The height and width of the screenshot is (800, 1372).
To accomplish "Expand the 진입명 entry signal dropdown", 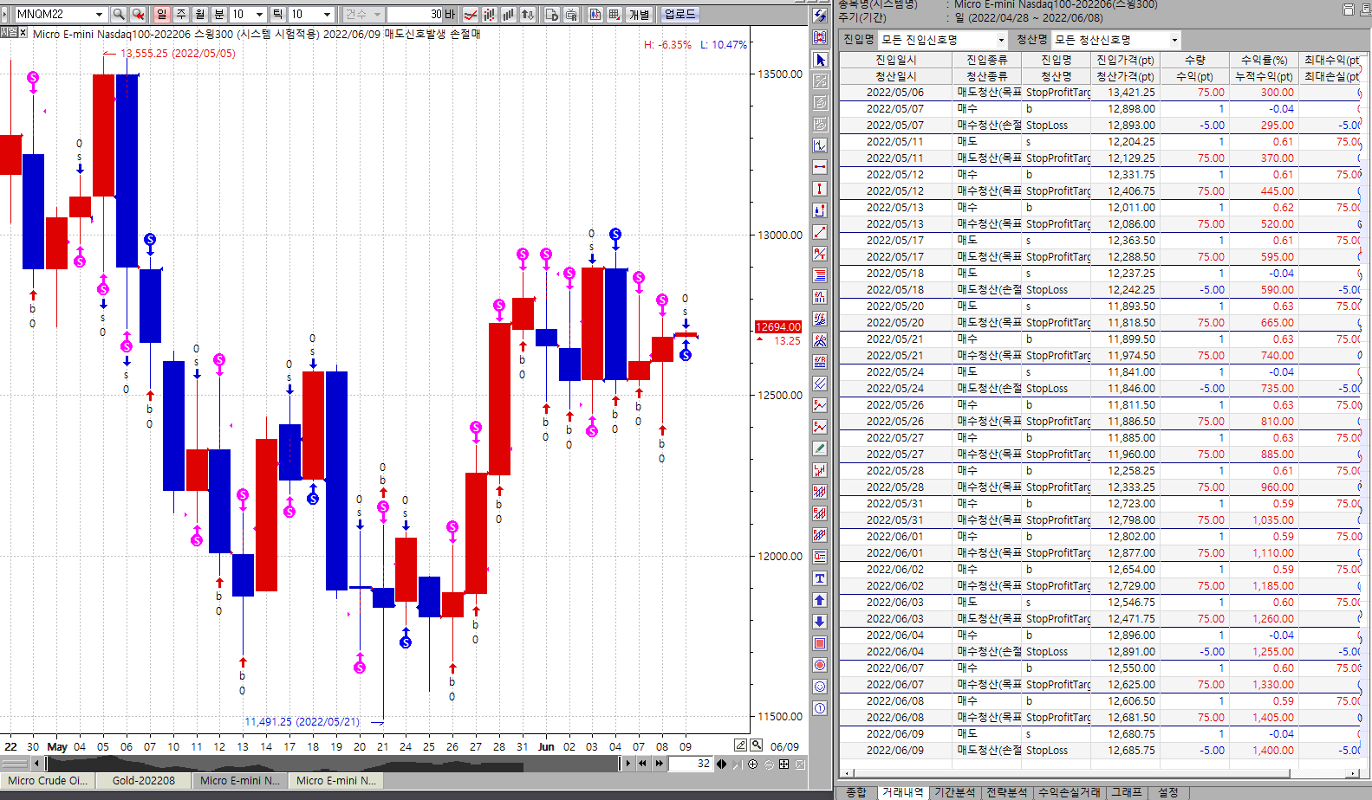I will tap(1001, 40).
